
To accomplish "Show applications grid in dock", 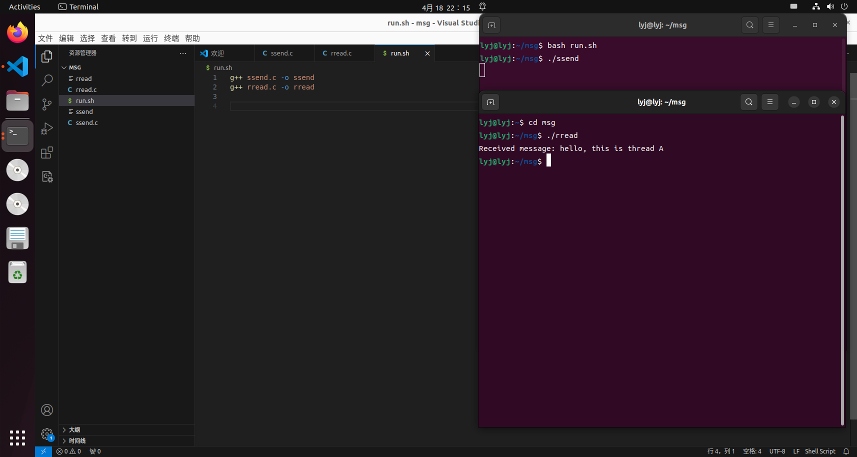I will [17, 438].
